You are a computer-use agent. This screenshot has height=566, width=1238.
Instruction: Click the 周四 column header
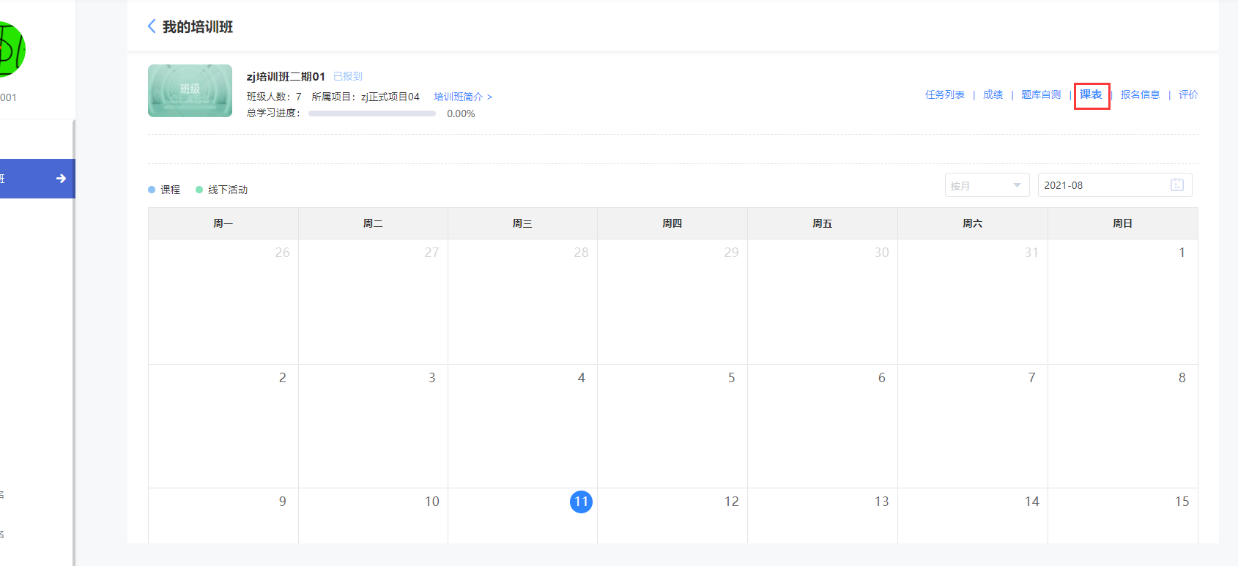click(x=672, y=223)
